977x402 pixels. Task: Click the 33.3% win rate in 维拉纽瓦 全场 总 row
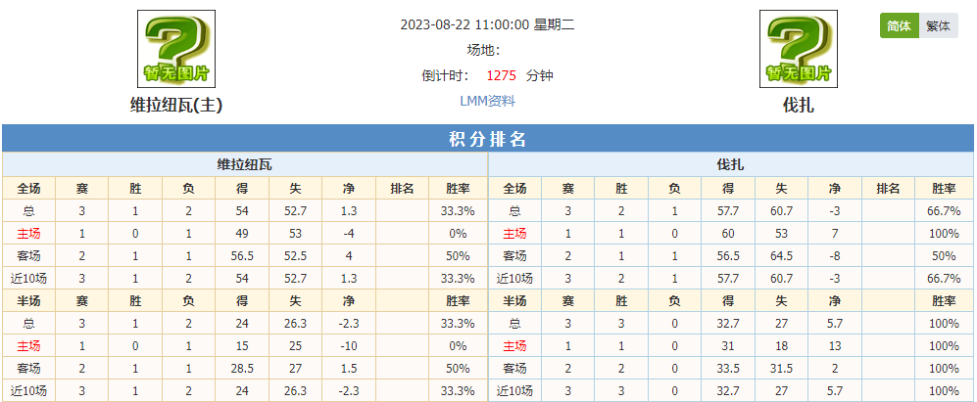point(458,211)
